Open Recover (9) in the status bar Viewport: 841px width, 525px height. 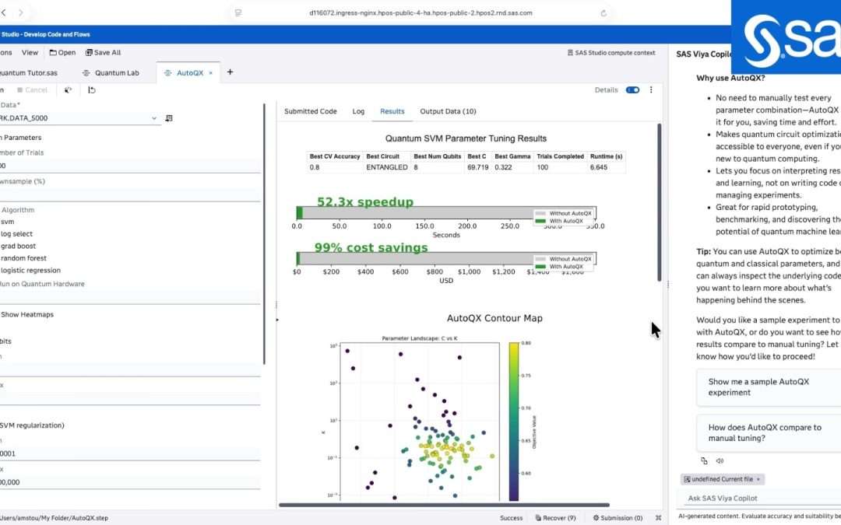point(556,518)
